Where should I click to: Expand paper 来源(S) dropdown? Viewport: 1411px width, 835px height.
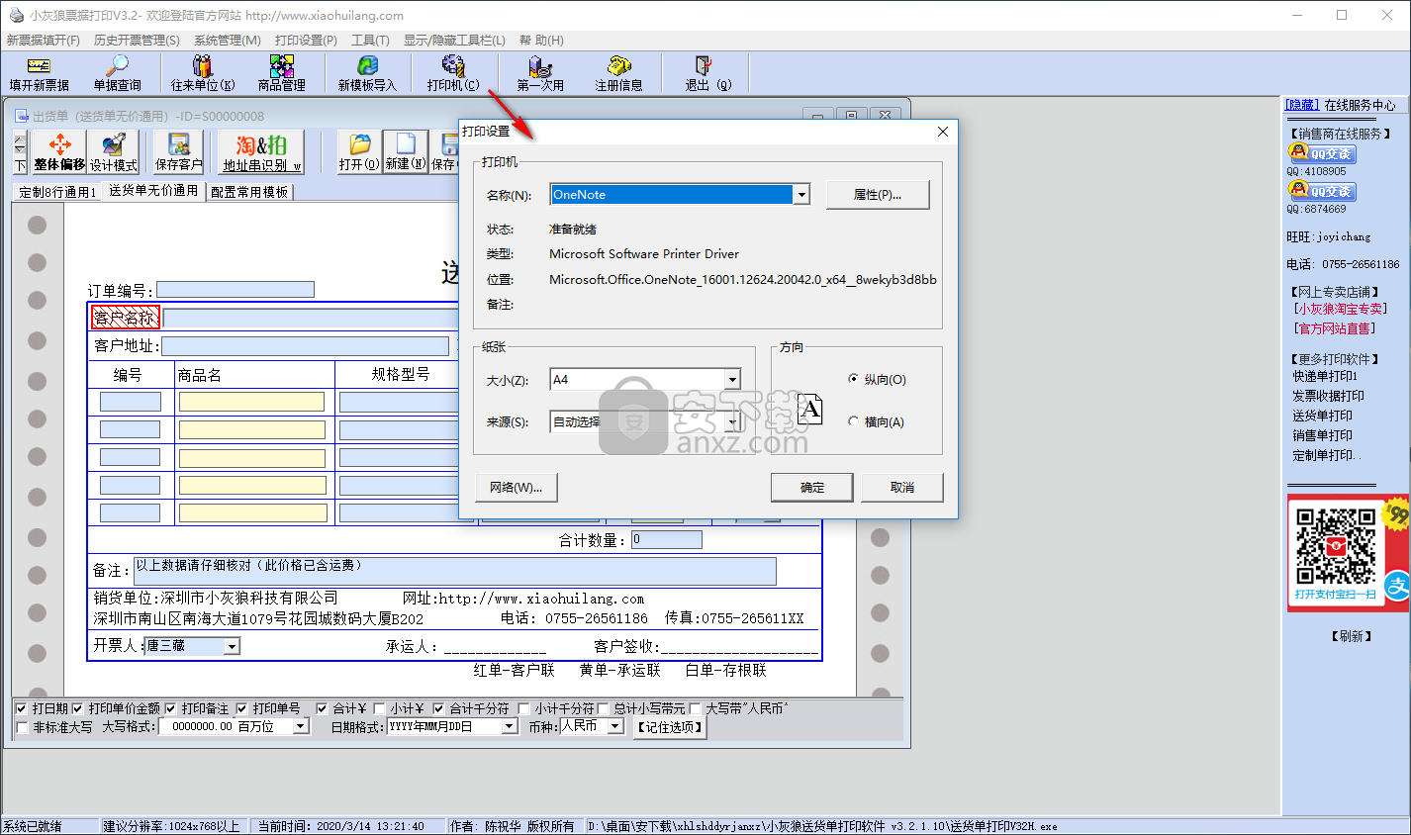click(x=732, y=421)
